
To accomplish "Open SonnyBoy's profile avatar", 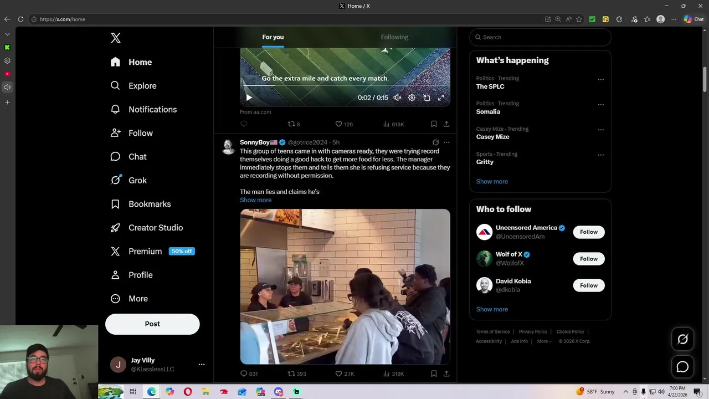I will (x=228, y=147).
